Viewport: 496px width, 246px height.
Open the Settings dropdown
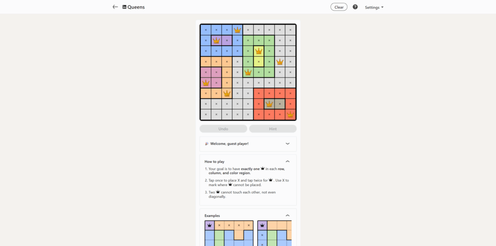[374, 7]
